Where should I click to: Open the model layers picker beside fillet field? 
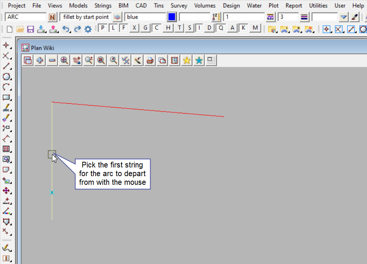[117, 17]
